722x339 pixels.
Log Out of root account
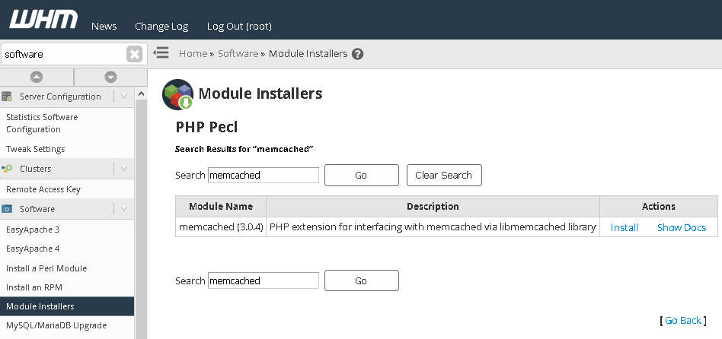239,26
